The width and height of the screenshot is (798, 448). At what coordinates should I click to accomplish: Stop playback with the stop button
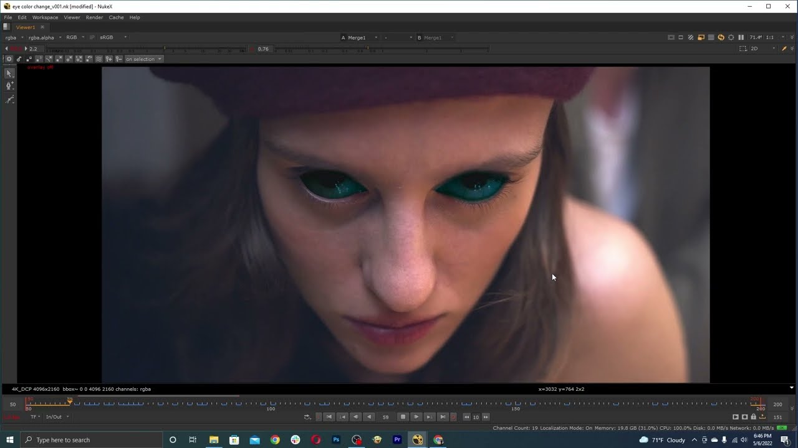tap(403, 417)
